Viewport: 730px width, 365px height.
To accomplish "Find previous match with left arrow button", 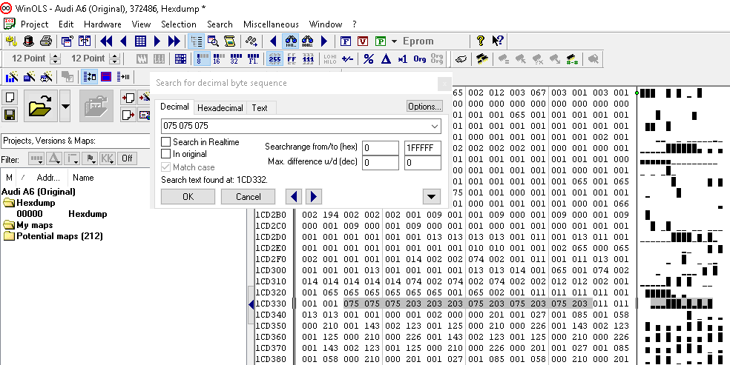I will click(293, 197).
